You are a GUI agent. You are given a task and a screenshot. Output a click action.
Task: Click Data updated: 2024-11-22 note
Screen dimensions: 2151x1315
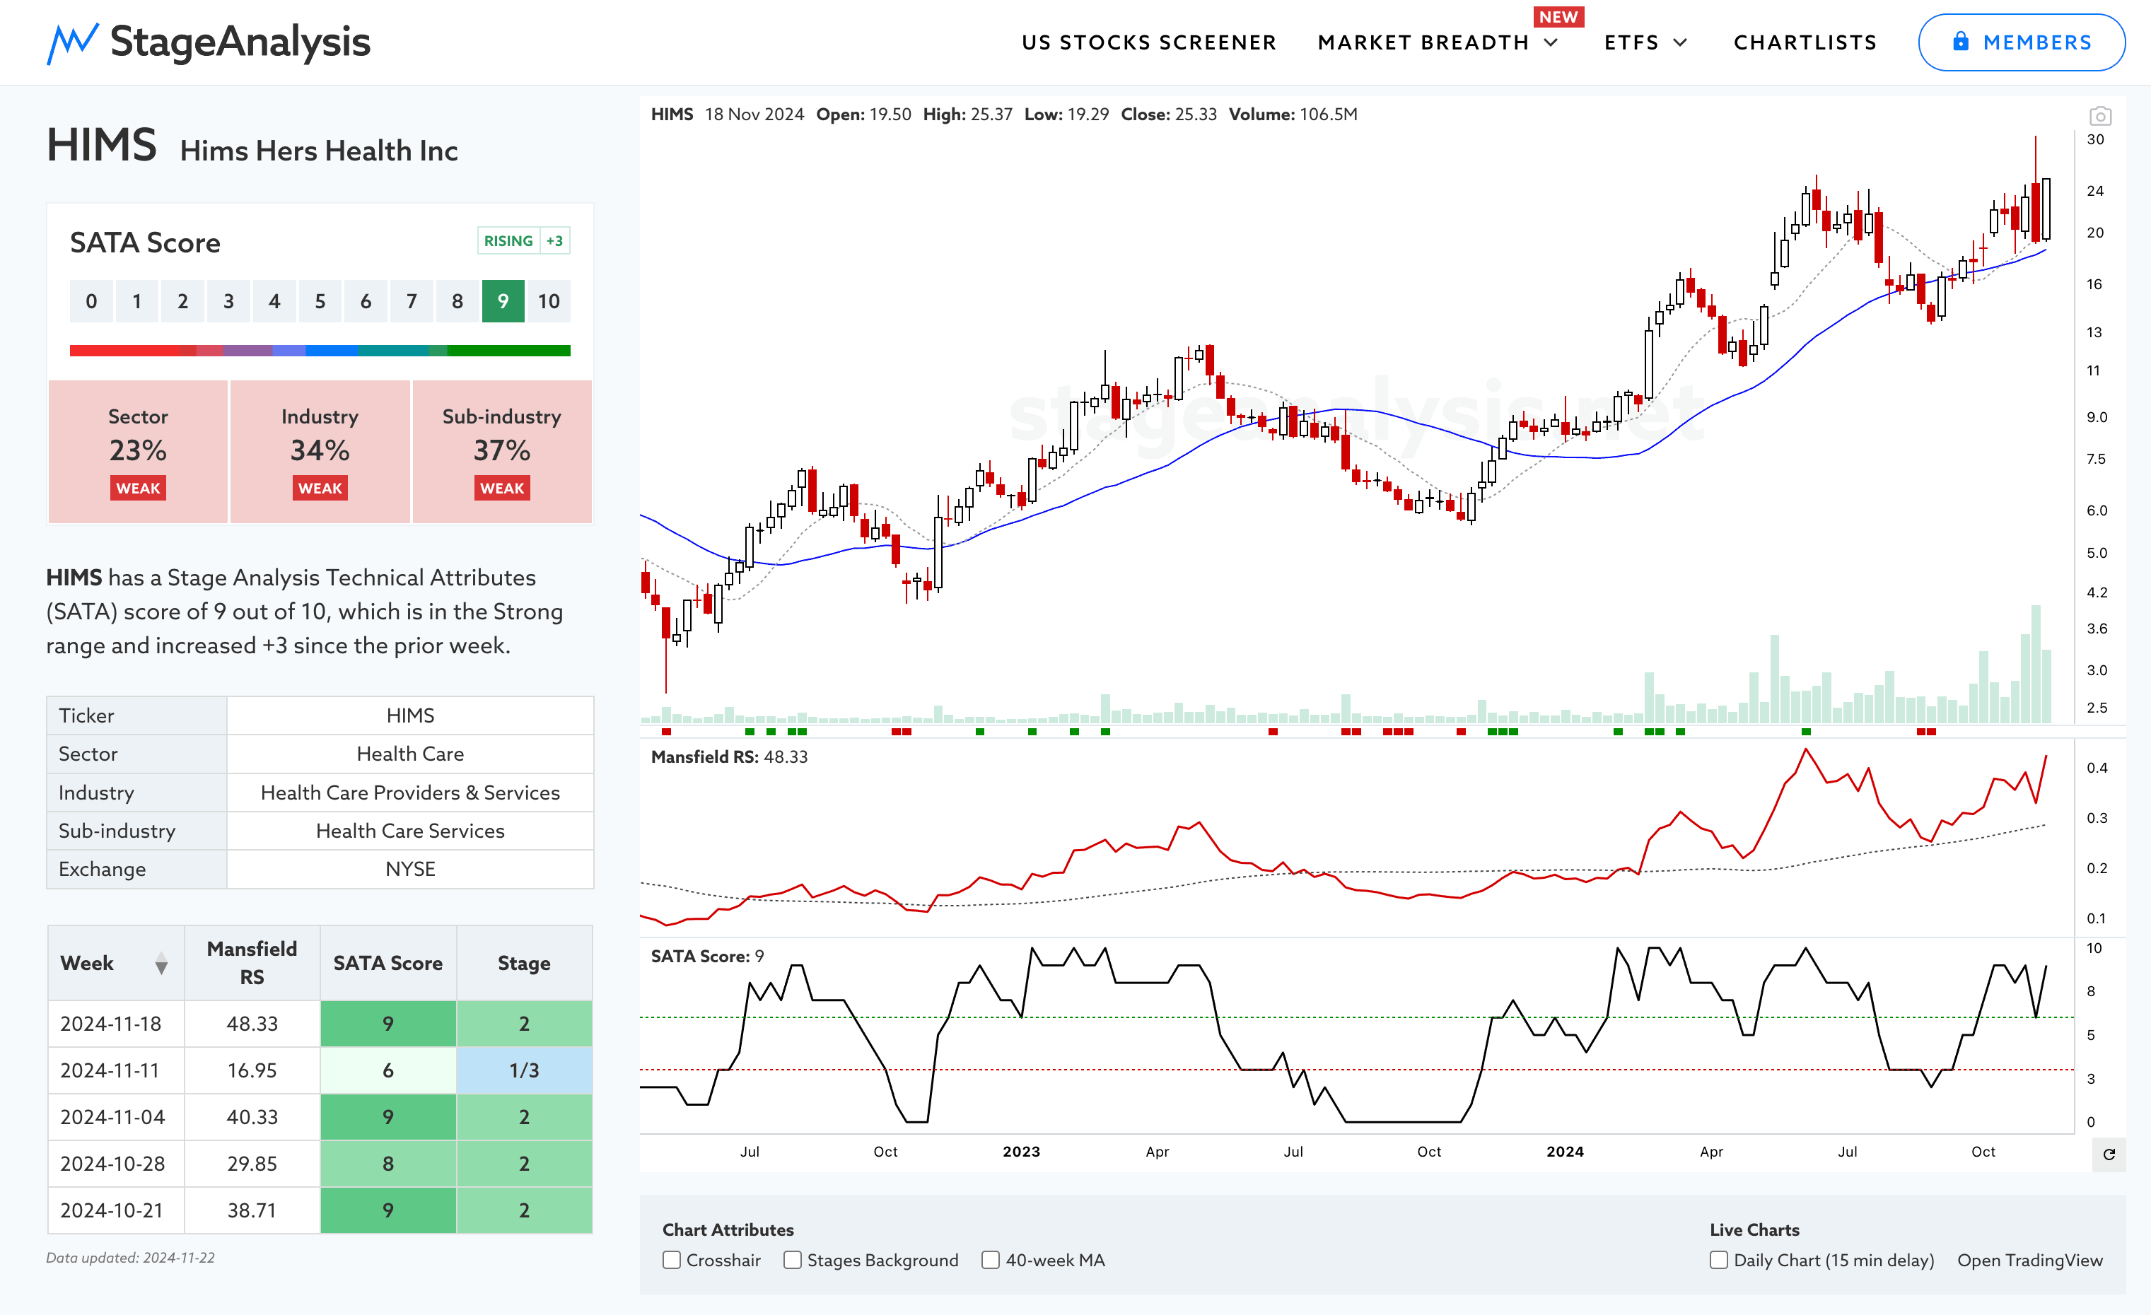[x=130, y=1258]
